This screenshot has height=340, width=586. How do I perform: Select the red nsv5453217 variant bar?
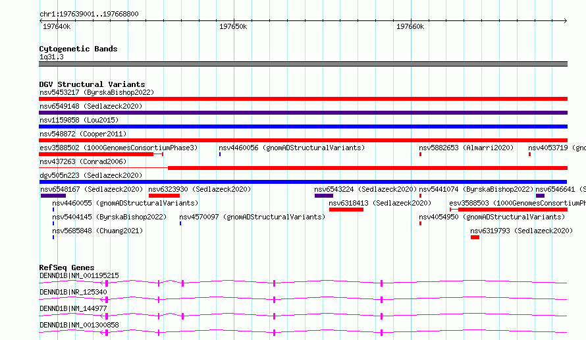(303, 99)
